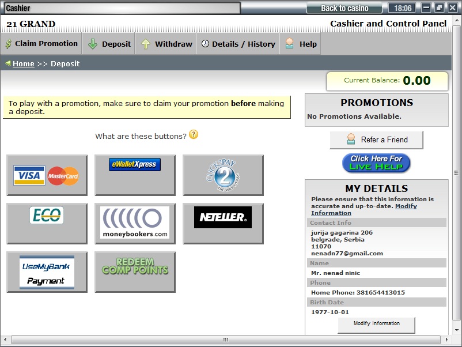This screenshot has width=462, height=347.
Task: Open the Withdraw tab
Action: pos(166,44)
